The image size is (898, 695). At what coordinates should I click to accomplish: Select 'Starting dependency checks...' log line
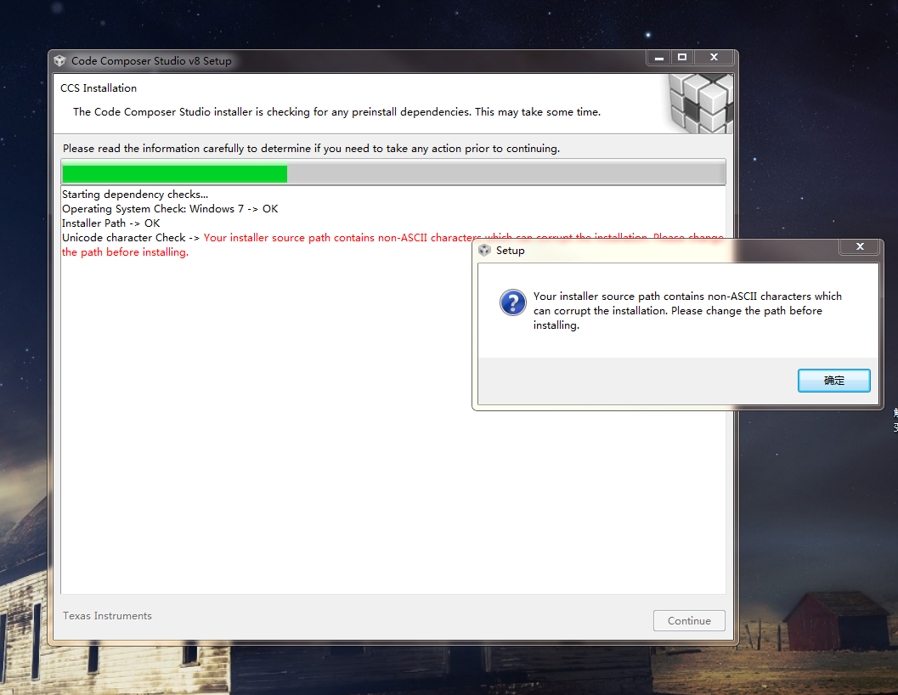[135, 195]
